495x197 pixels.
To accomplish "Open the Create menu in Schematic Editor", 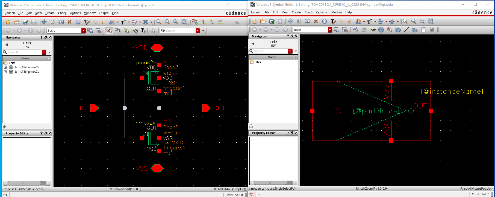I will coord(50,13).
